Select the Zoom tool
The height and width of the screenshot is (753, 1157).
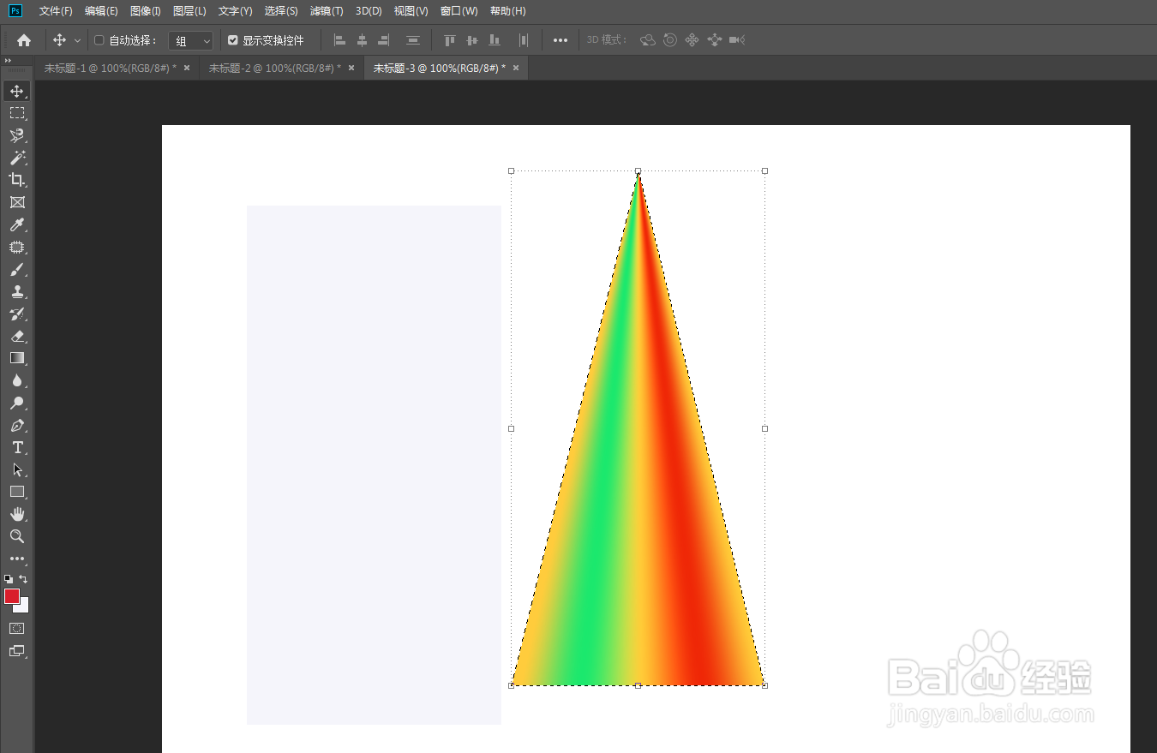click(x=17, y=536)
